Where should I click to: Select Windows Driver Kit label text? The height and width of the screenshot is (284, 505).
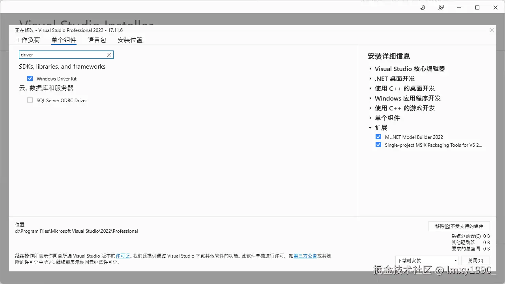[56, 79]
